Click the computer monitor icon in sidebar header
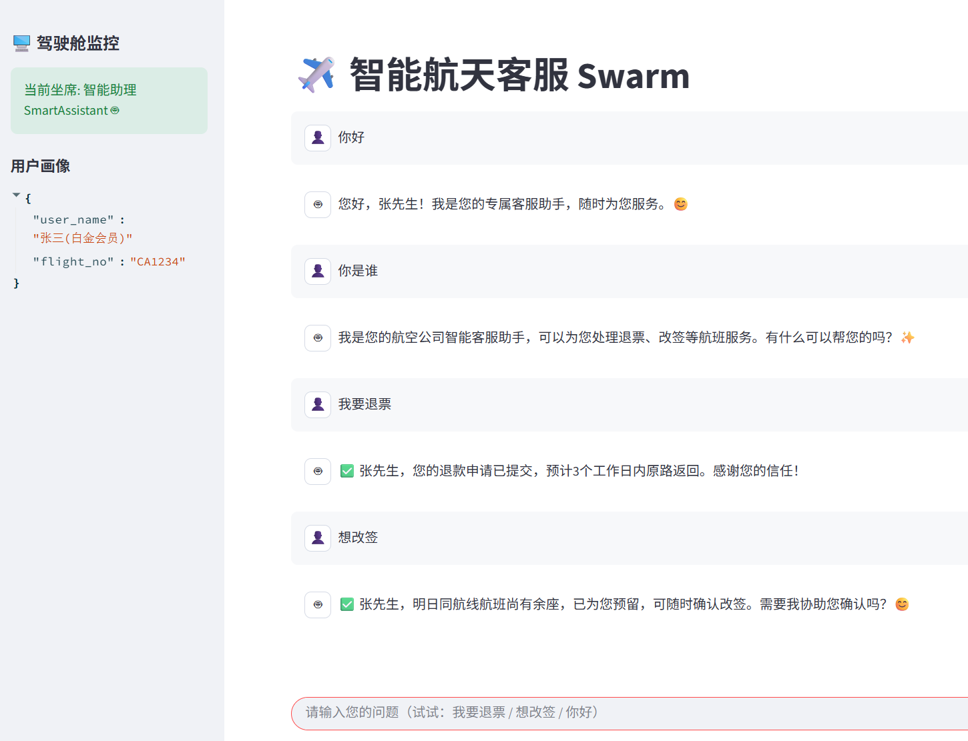The width and height of the screenshot is (968, 741). (x=21, y=43)
